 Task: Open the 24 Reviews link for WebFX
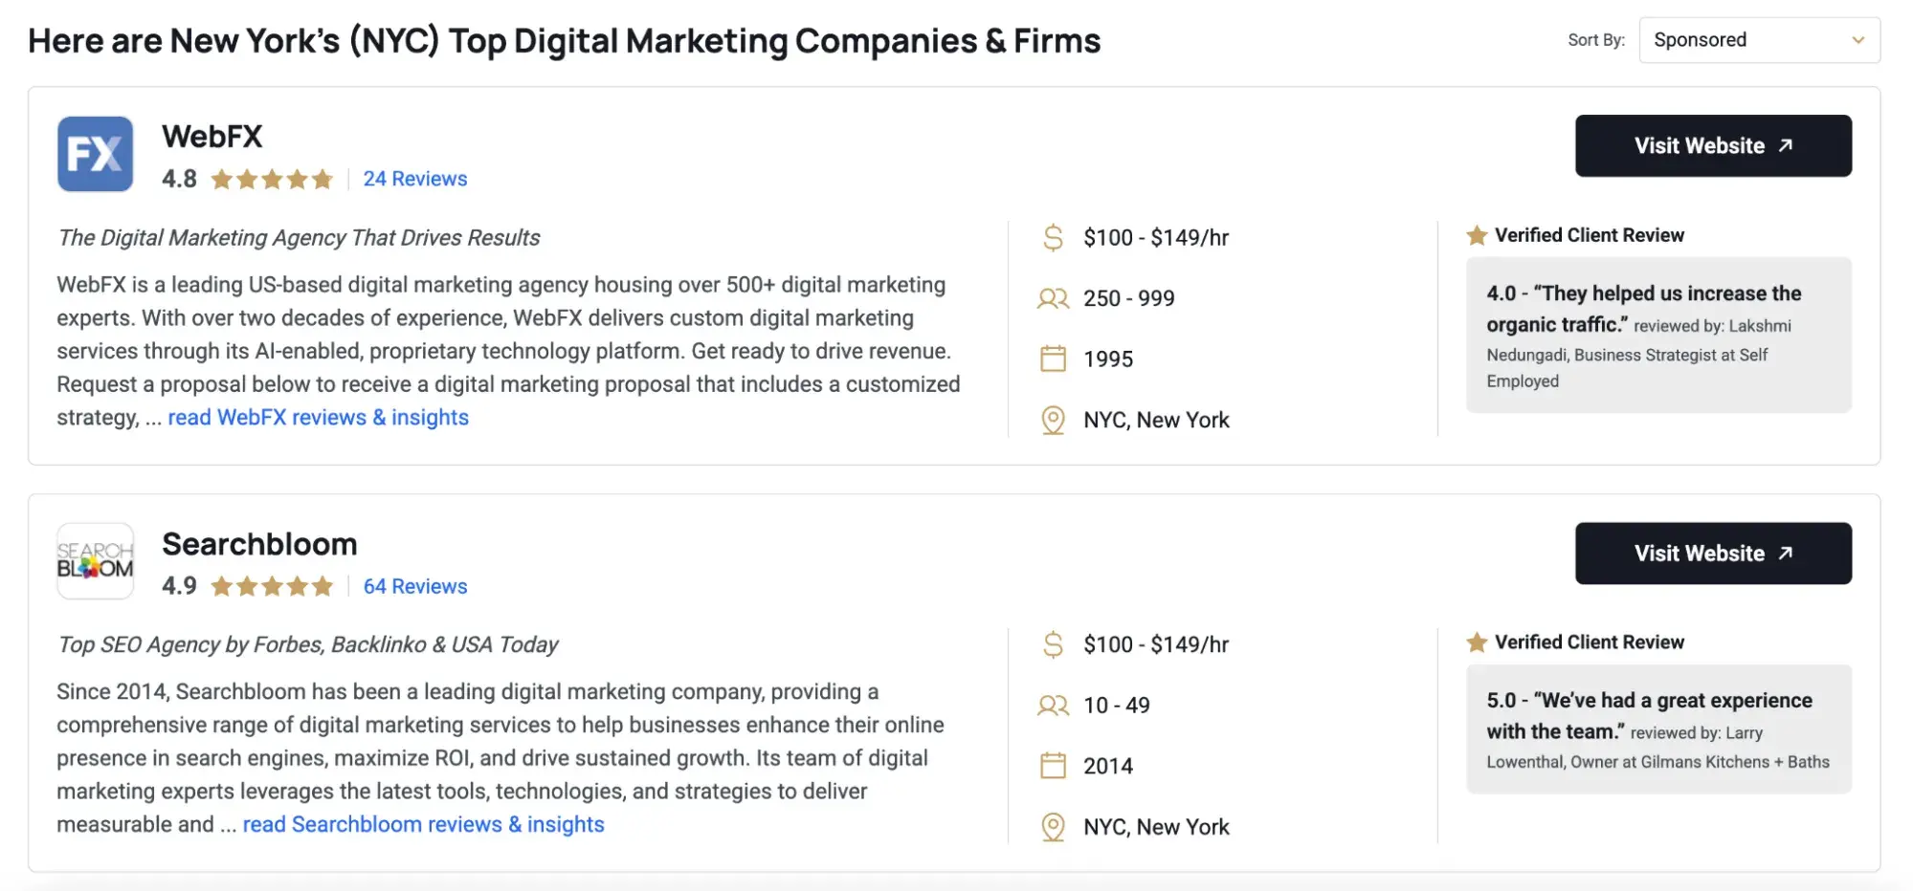pos(414,178)
